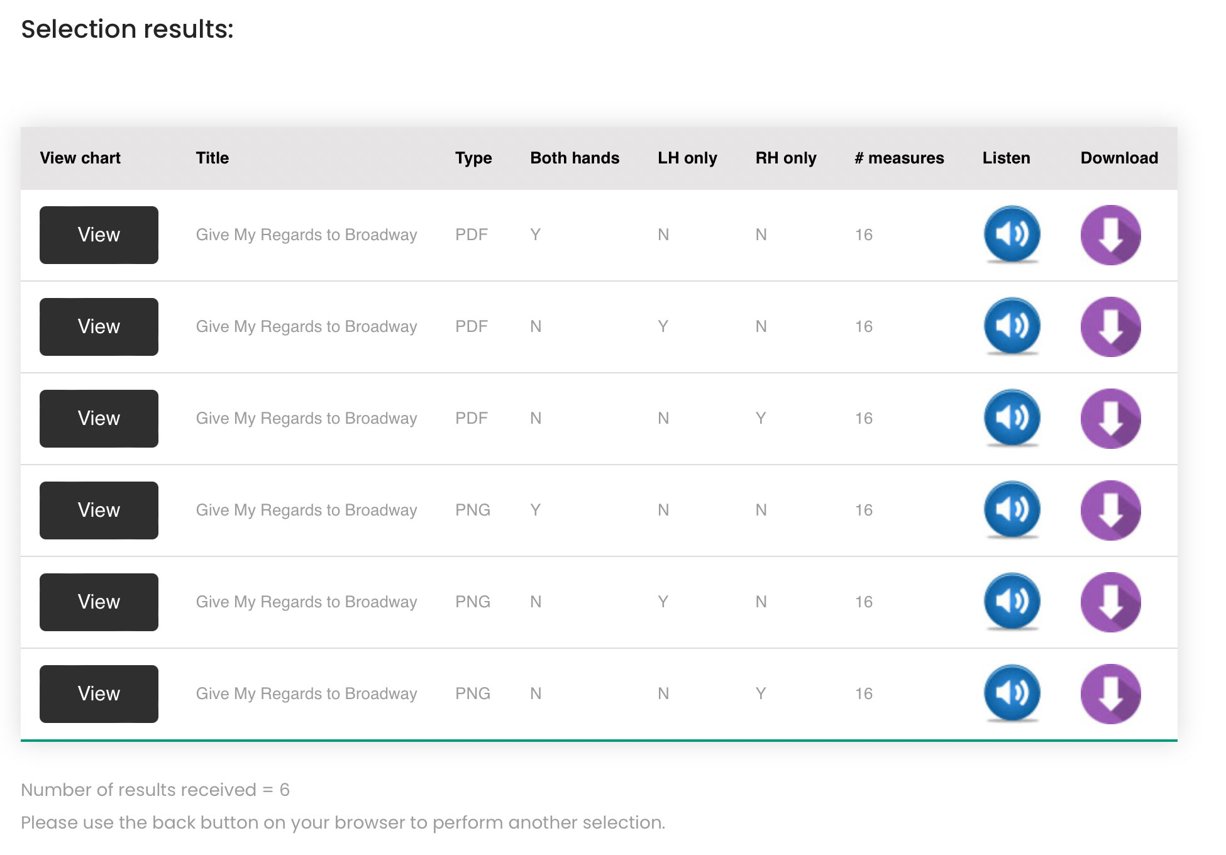
Task: Click the Type column header
Action: [x=472, y=157]
